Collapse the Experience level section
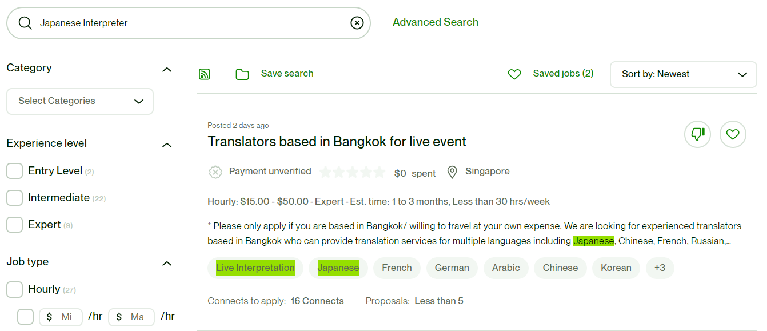 tap(167, 145)
